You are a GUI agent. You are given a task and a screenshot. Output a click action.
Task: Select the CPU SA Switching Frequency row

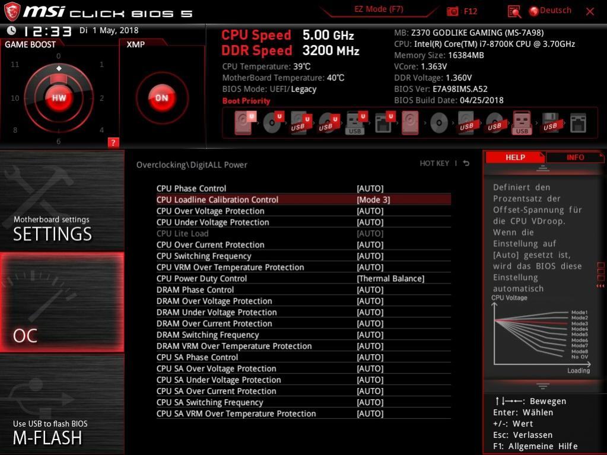pos(304,402)
